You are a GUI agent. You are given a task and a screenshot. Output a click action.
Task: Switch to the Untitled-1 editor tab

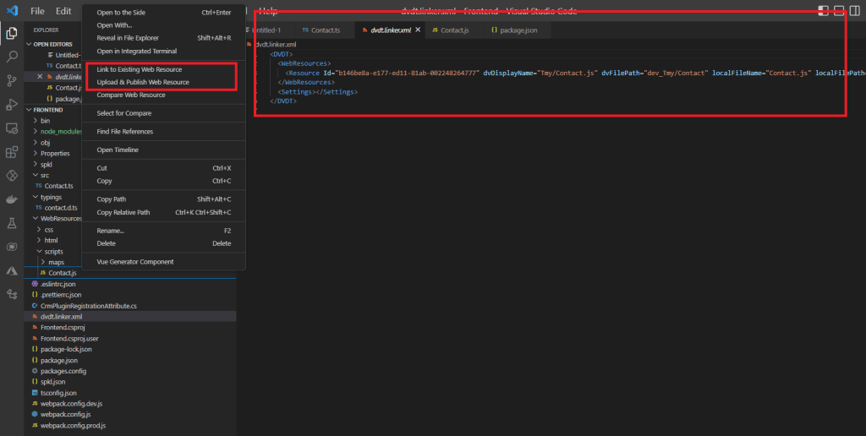268,30
